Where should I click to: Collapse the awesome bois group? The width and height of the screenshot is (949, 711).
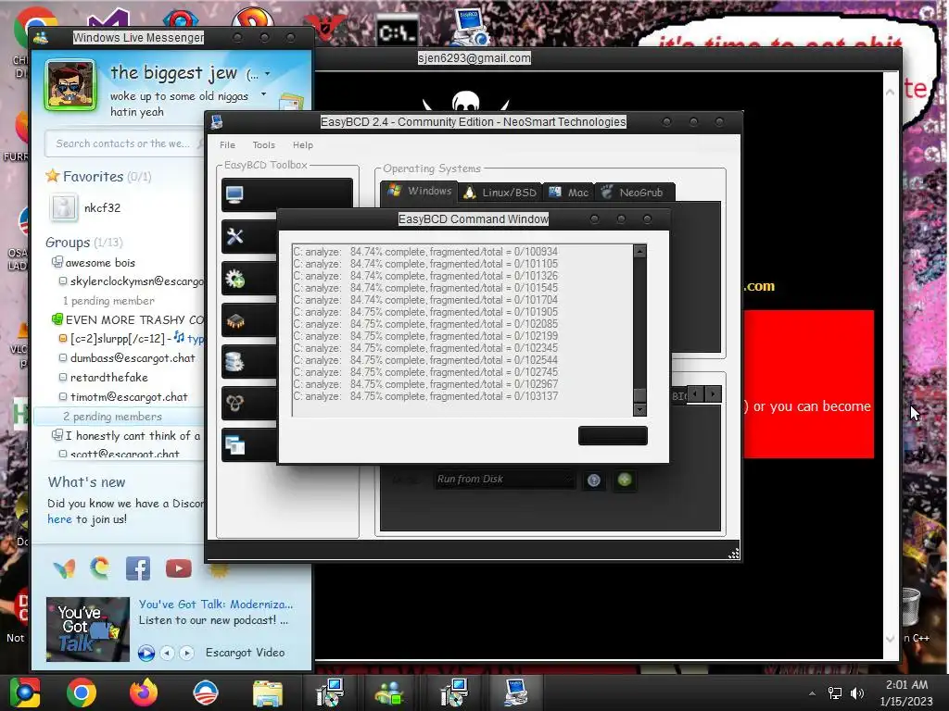click(94, 262)
